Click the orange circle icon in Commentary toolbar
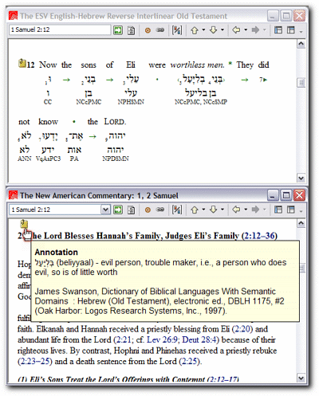Screen dimensions: 319x396 [x=148, y=210]
